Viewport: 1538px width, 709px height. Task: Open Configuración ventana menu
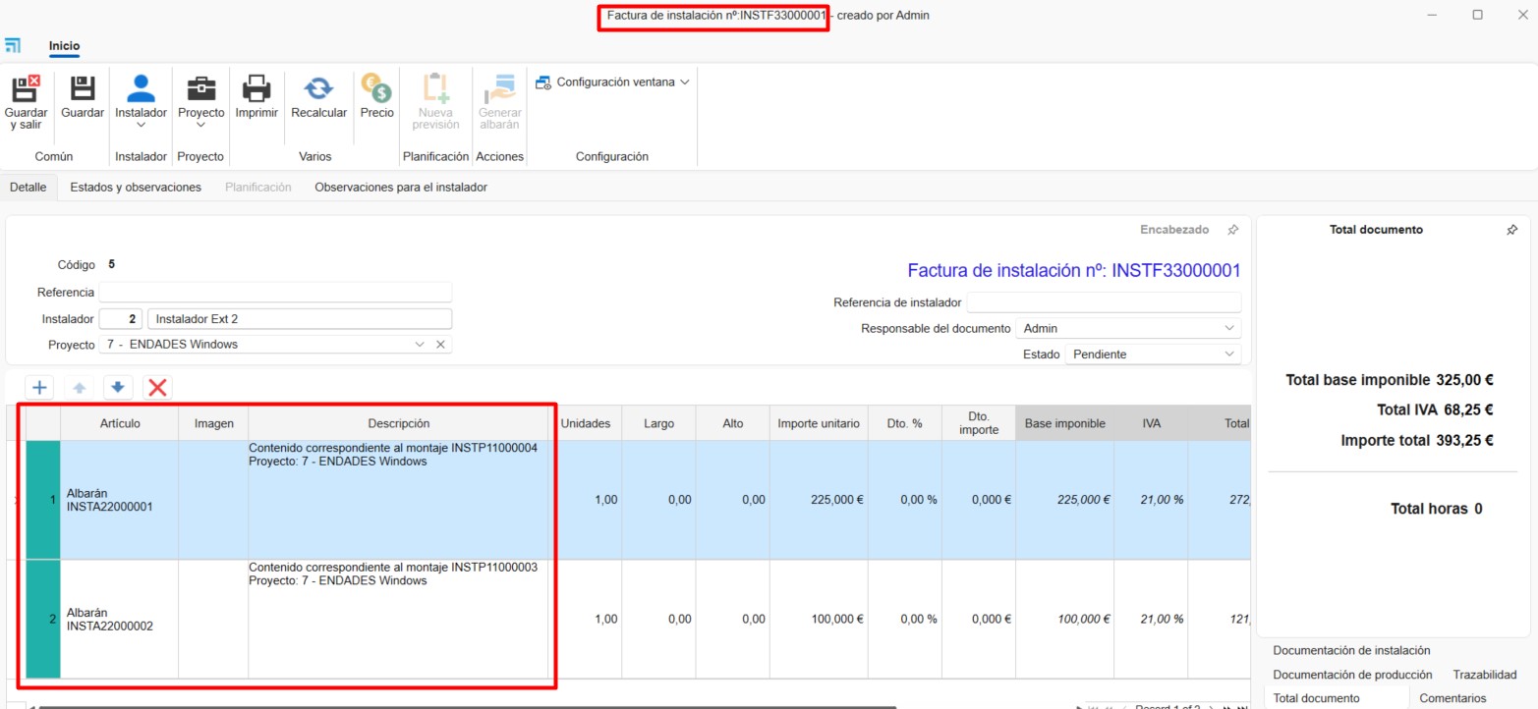pyautogui.click(x=614, y=82)
